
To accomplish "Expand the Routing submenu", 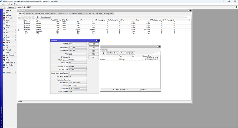I will [x=9, y=38].
